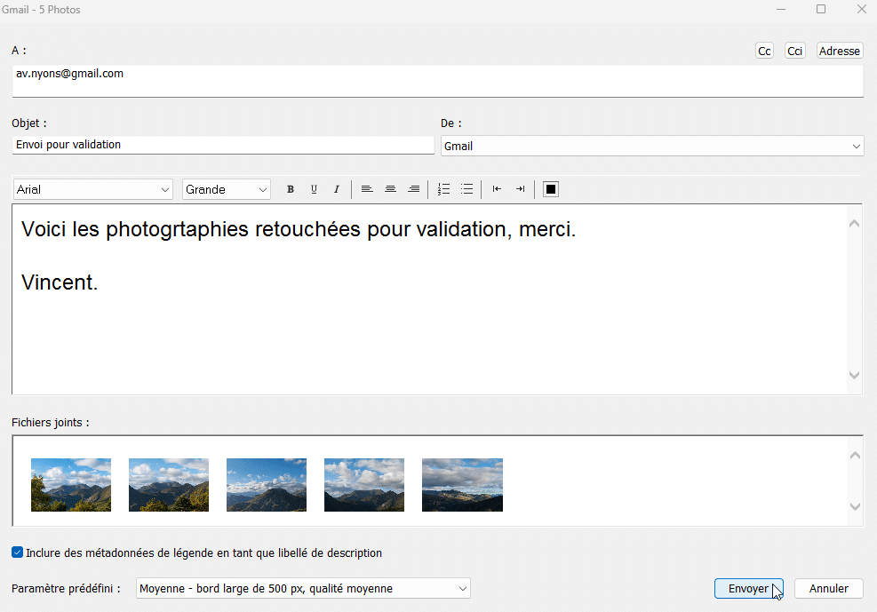Open the text color picker
This screenshot has height=612, width=877.
point(550,188)
